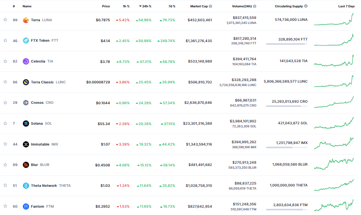Click the Fantom coin logo

point(26,207)
